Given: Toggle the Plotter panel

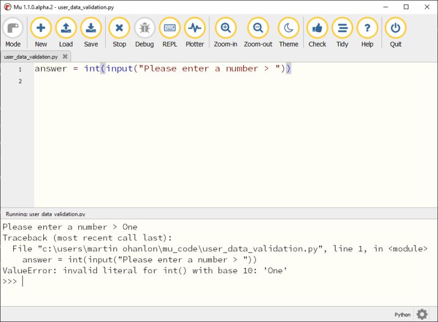Looking at the screenshot, I should coord(195,30).
